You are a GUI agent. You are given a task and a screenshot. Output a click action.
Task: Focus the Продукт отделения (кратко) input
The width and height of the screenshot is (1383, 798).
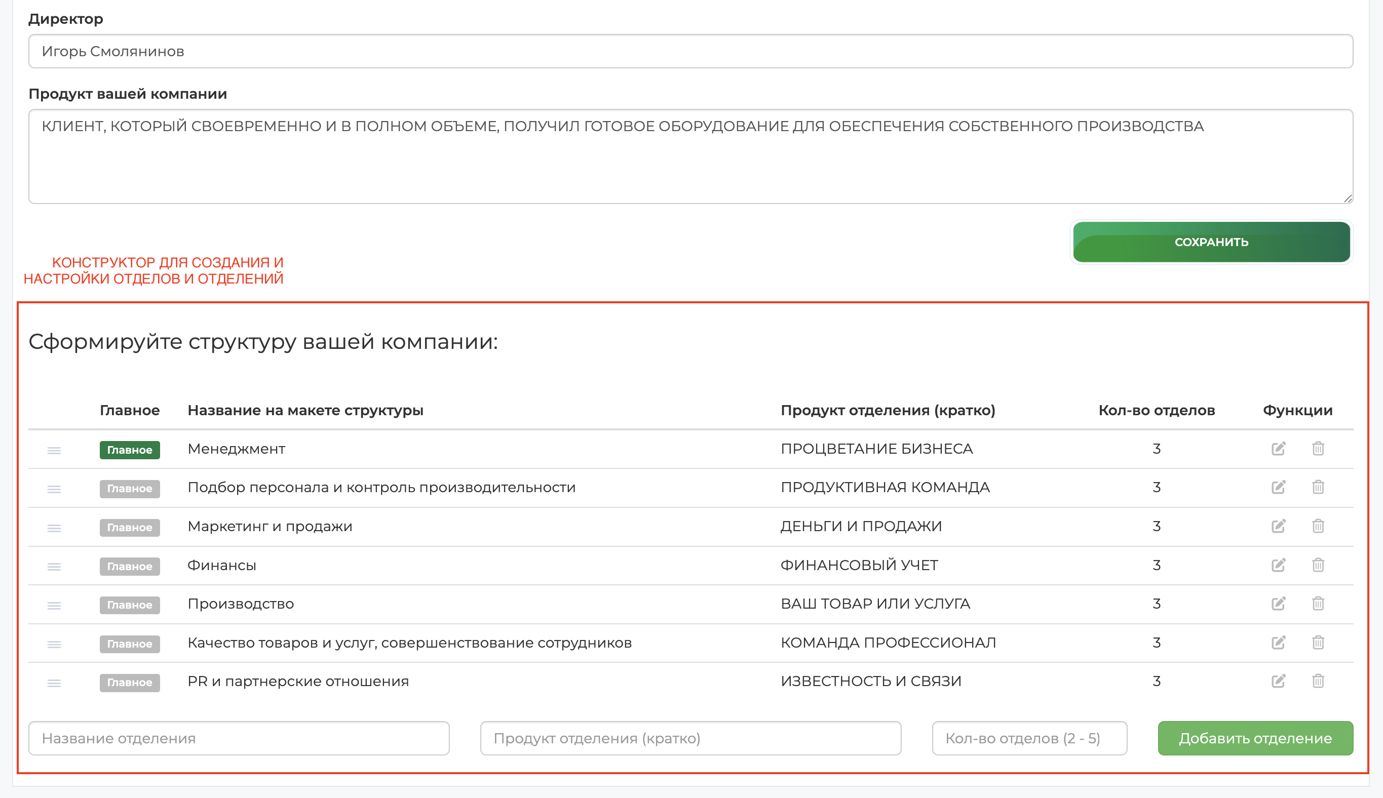point(690,738)
